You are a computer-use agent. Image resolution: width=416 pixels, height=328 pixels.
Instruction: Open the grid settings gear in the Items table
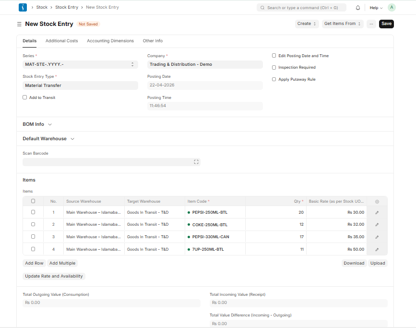click(377, 201)
